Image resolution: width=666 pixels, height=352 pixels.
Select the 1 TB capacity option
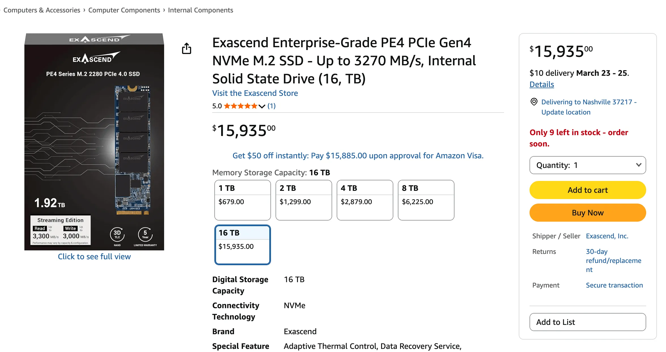pos(243,200)
